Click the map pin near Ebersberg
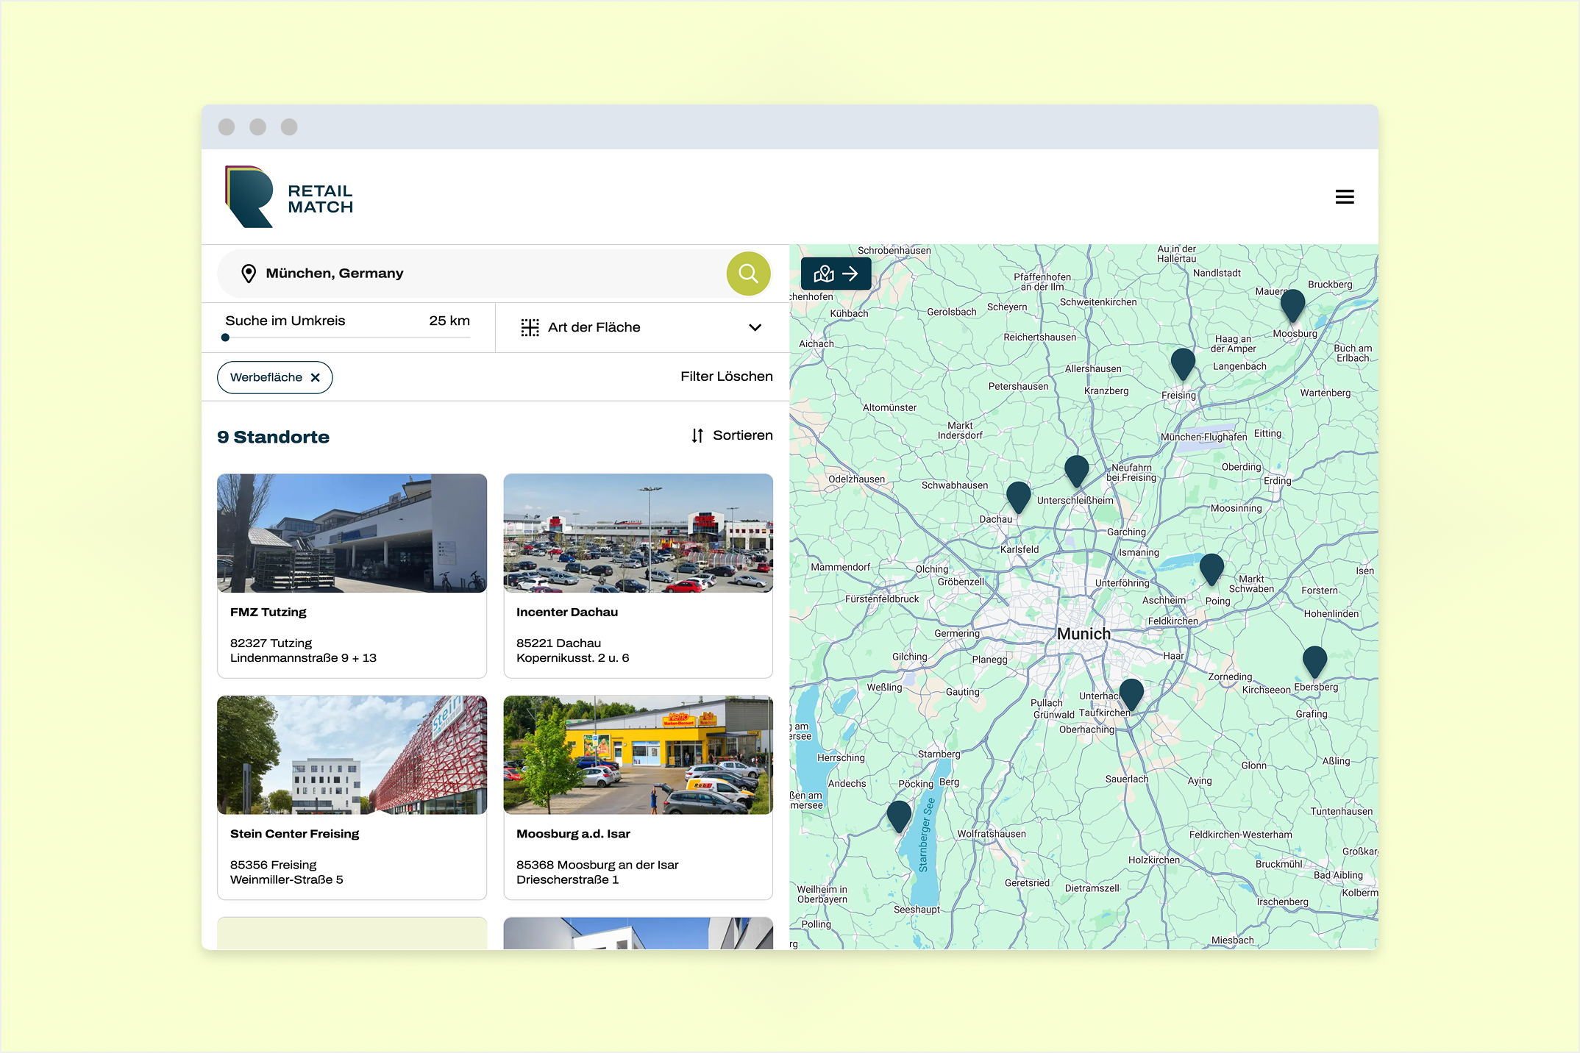The width and height of the screenshot is (1580, 1053). click(1314, 660)
